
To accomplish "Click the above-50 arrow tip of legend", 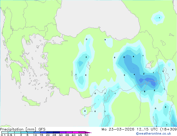I will tap(88, 132).
